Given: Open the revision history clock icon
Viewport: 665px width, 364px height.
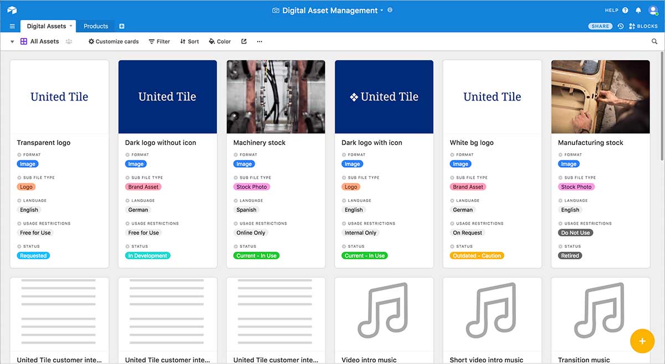Looking at the screenshot, I should pos(621,26).
